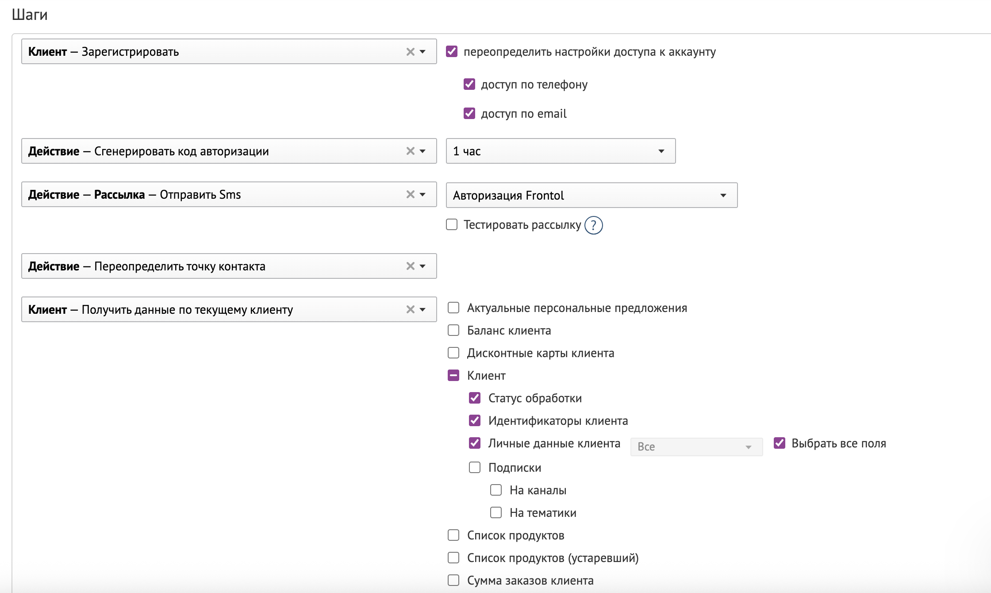Select the 'Список продуктов' tree item

515,535
